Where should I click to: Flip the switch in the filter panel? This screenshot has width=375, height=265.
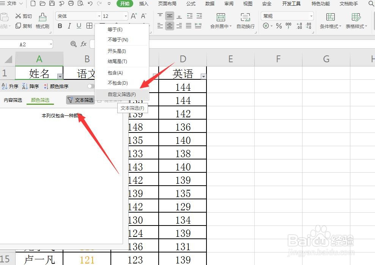tap(90, 86)
